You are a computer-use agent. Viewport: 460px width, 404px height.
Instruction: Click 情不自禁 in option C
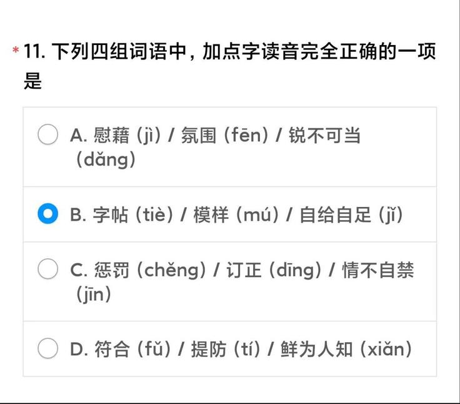click(377, 270)
